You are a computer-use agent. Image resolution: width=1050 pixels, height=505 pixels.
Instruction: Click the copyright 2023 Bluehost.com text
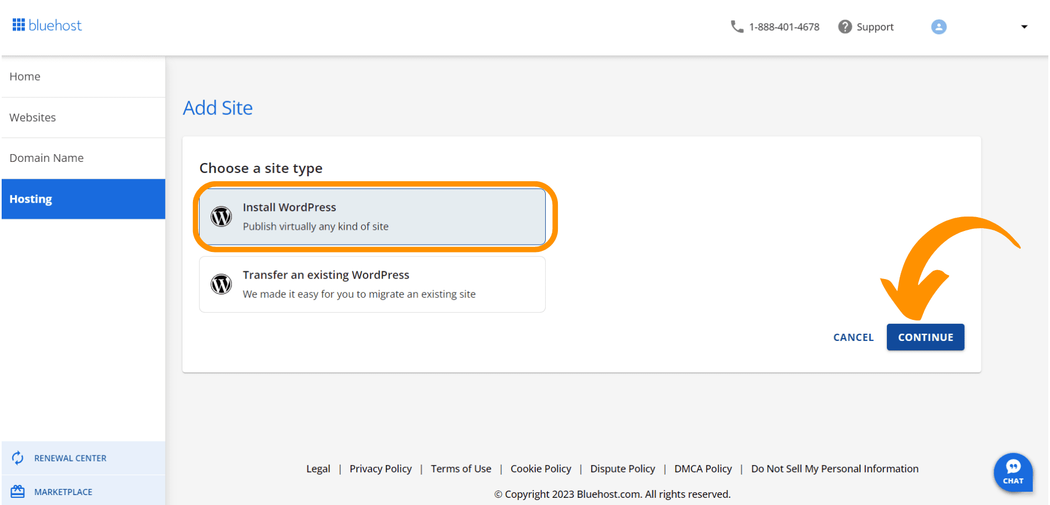point(613,494)
